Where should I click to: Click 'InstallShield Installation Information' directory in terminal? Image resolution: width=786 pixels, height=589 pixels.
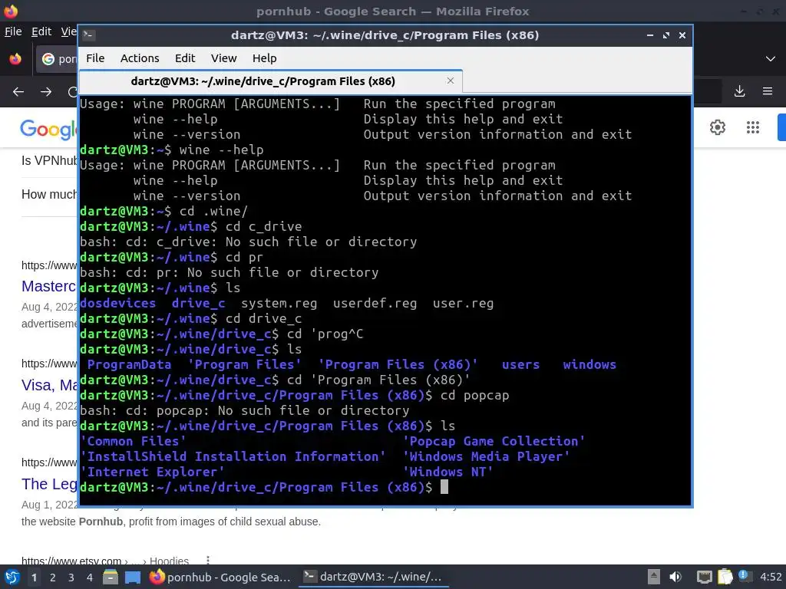coord(233,456)
